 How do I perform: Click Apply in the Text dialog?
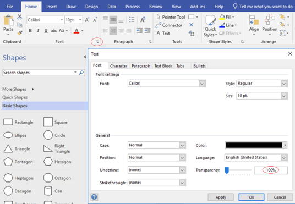[221, 197]
